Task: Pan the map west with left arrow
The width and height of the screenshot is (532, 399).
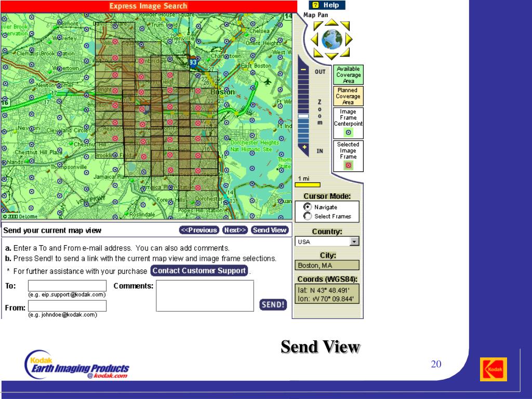Action: (314, 39)
